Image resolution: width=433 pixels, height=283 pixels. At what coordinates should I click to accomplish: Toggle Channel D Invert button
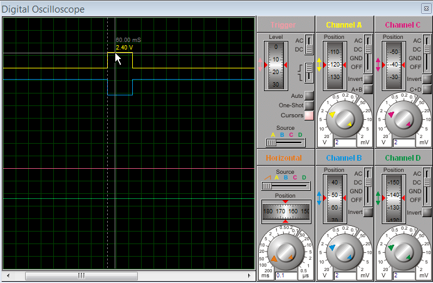(x=427, y=212)
